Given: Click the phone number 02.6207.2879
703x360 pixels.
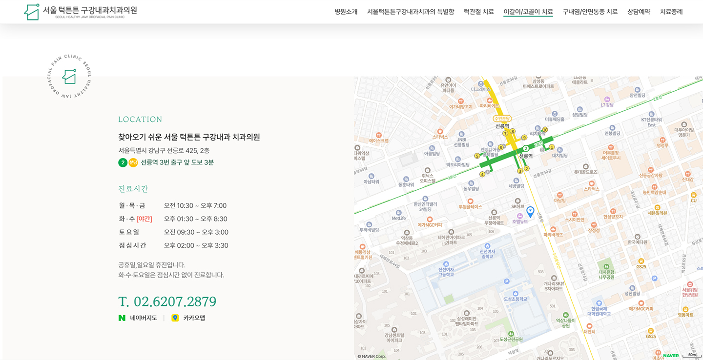Looking at the screenshot, I should point(167,301).
